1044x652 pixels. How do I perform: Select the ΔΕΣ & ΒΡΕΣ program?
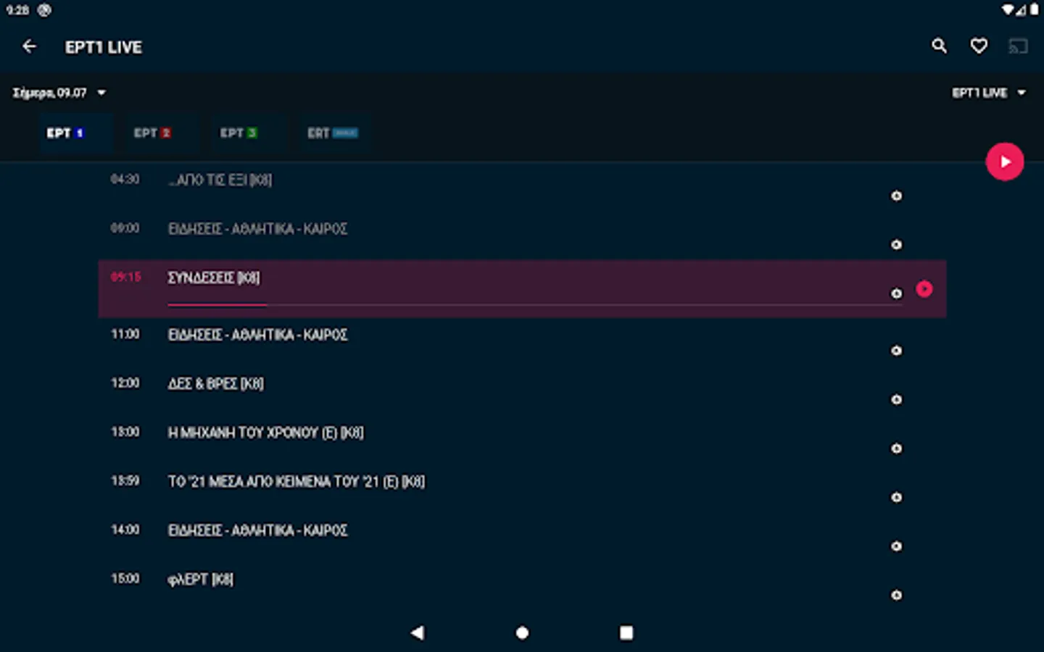click(522, 390)
